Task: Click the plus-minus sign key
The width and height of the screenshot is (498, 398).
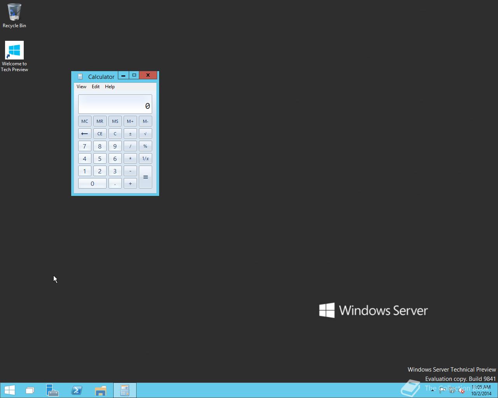Action: [x=130, y=134]
